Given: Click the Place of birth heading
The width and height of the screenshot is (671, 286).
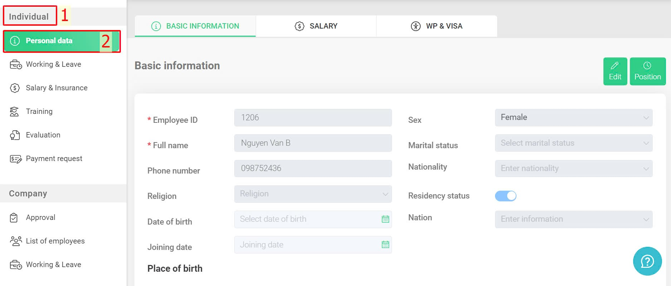Looking at the screenshot, I should [x=175, y=269].
